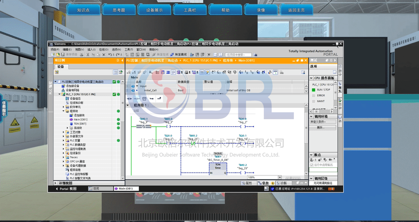The image size is (419, 222).
Task: Click the 转至离线 go offline icon
Action: 172,55
